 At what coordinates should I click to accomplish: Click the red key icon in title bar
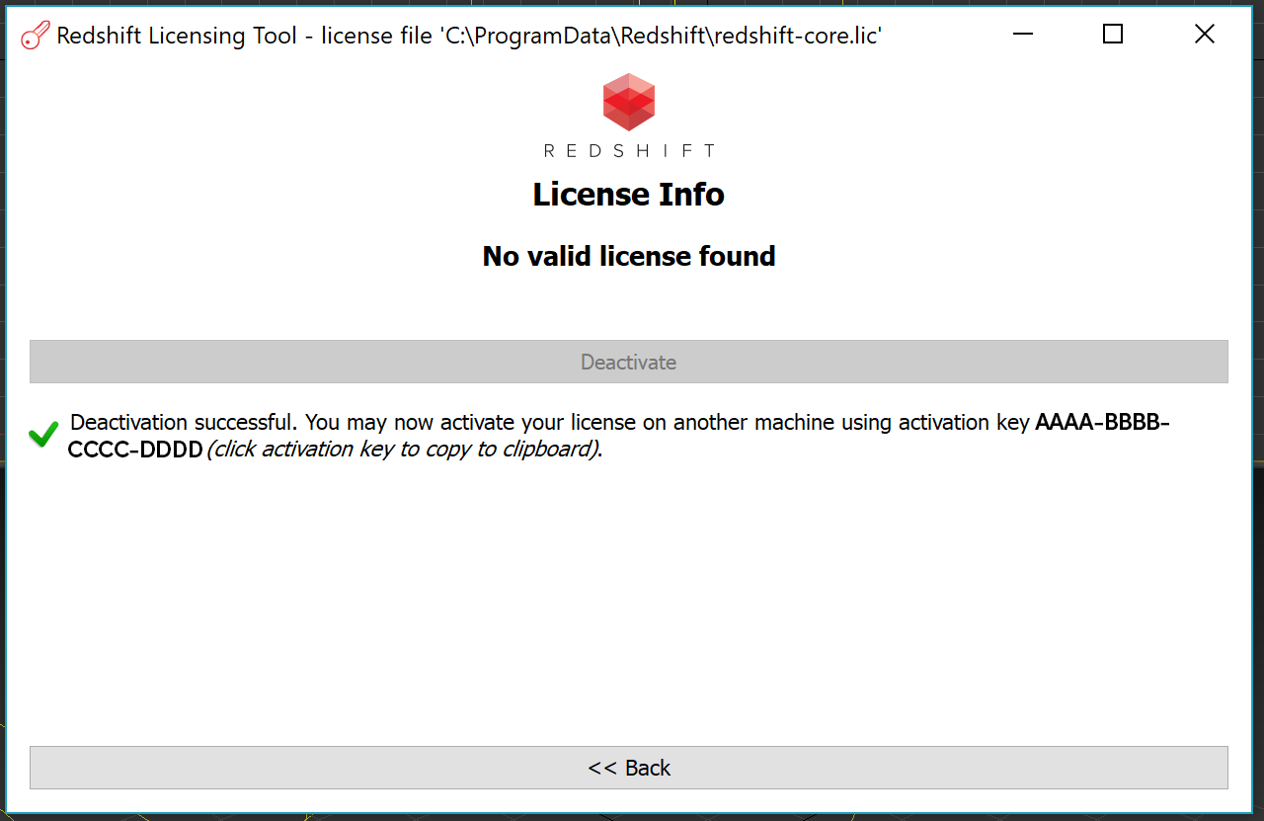35,36
